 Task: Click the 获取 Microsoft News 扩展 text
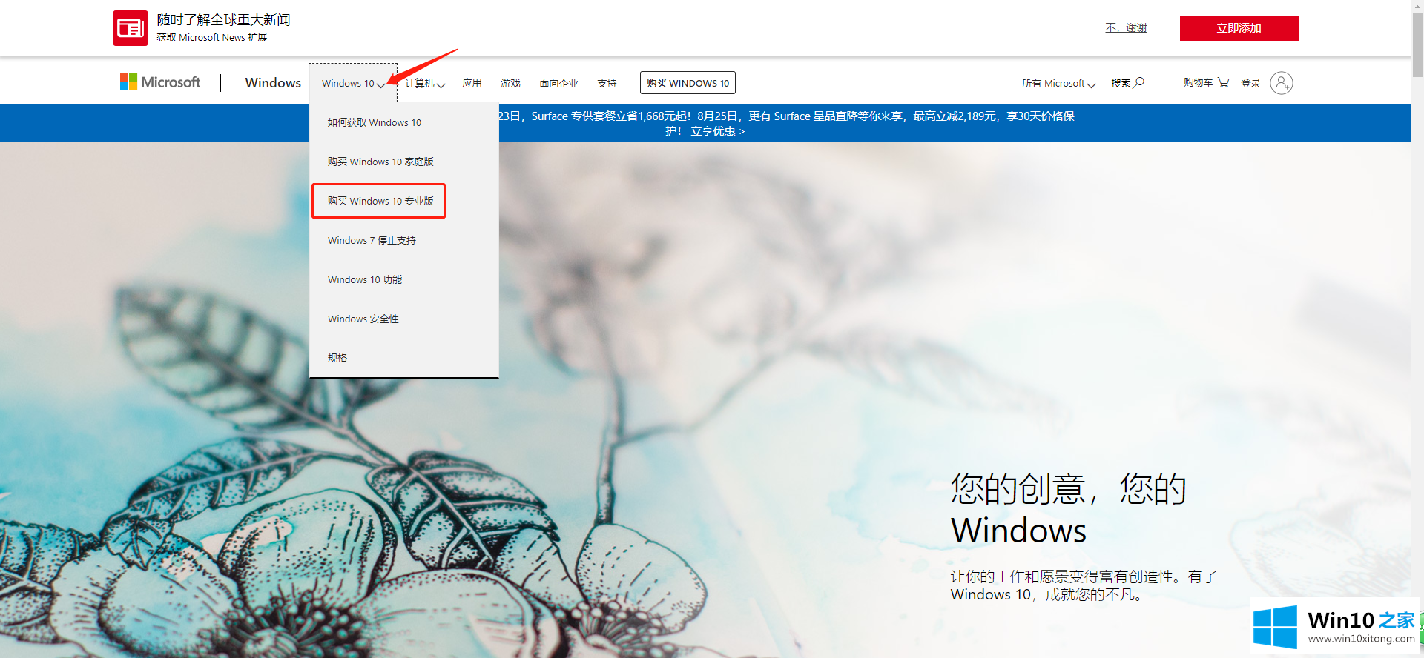212,37
